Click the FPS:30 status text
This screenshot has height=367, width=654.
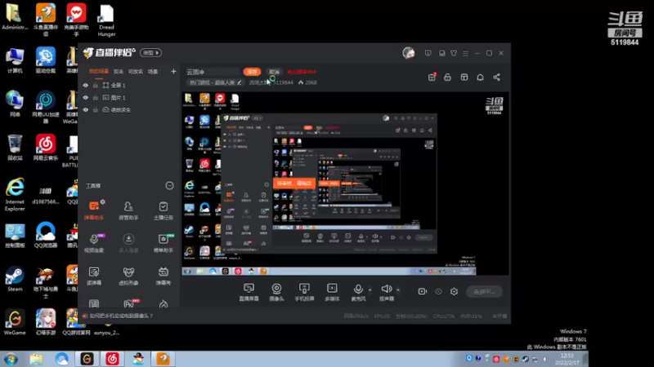pos(382,316)
